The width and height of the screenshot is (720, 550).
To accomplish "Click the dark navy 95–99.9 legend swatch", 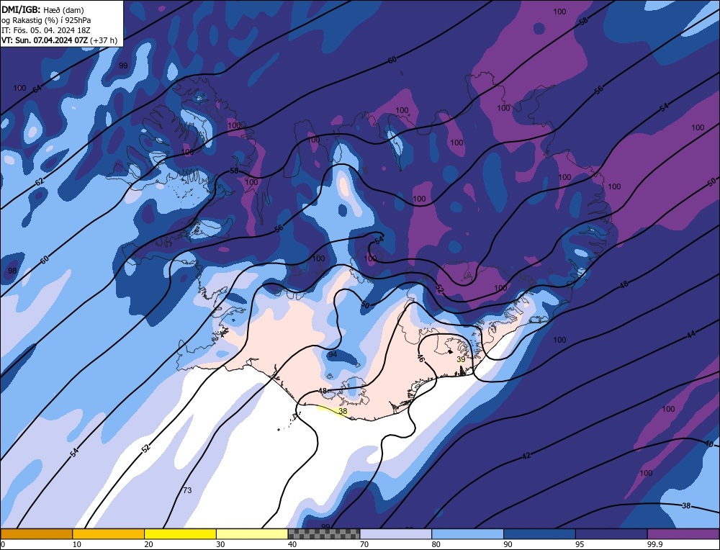I will (611, 533).
